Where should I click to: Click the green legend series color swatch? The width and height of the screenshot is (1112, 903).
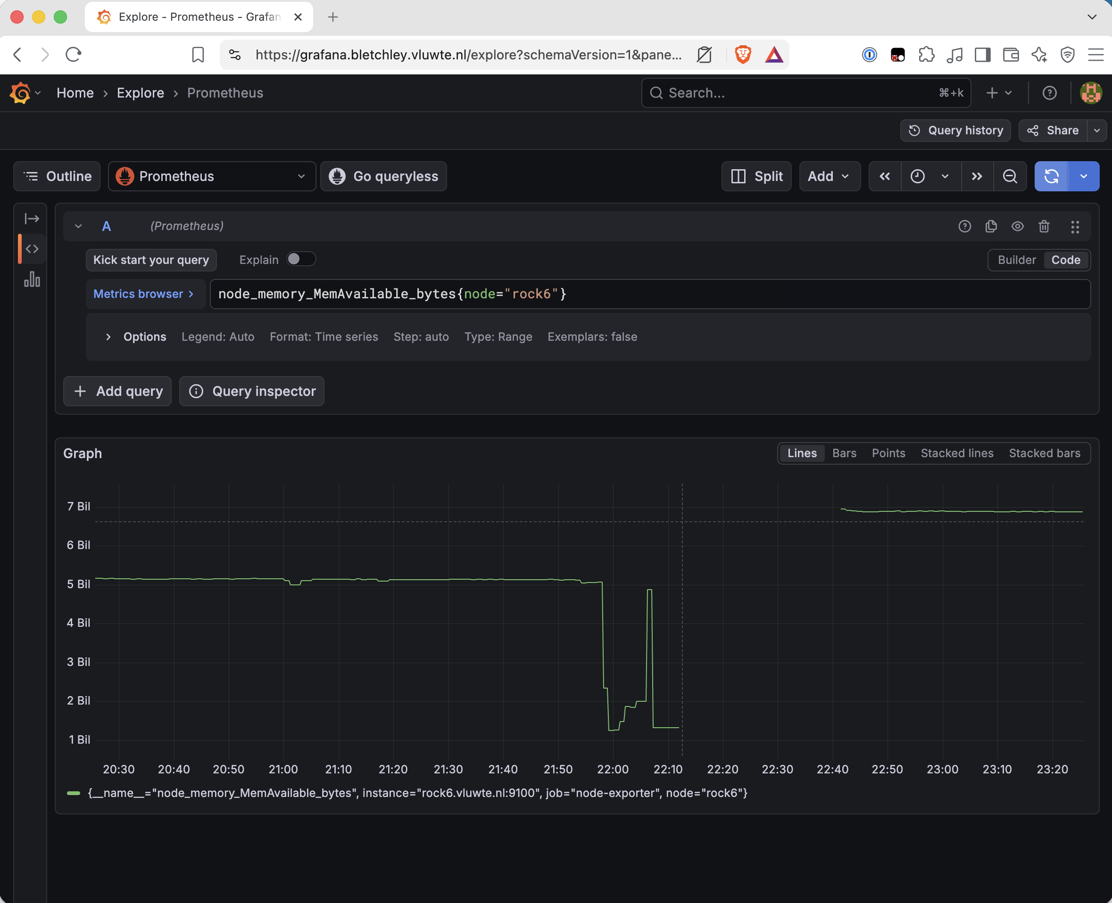coord(74,793)
